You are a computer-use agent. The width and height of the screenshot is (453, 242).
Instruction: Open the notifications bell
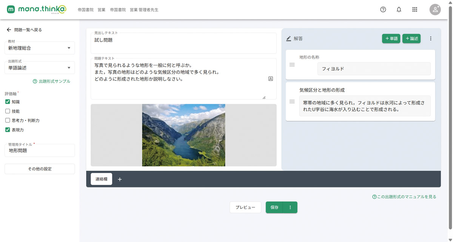coord(399,9)
